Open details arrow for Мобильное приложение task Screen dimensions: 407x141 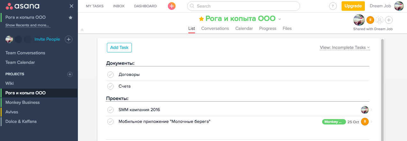[x=372, y=122]
